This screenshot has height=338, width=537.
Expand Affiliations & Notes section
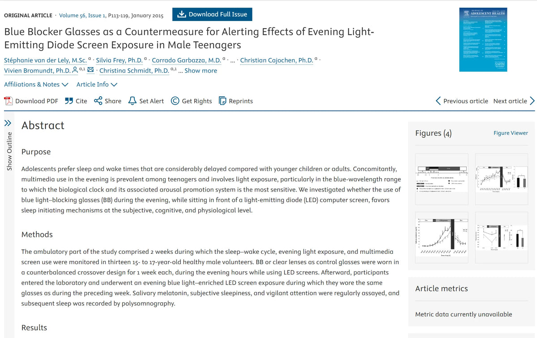tap(36, 84)
